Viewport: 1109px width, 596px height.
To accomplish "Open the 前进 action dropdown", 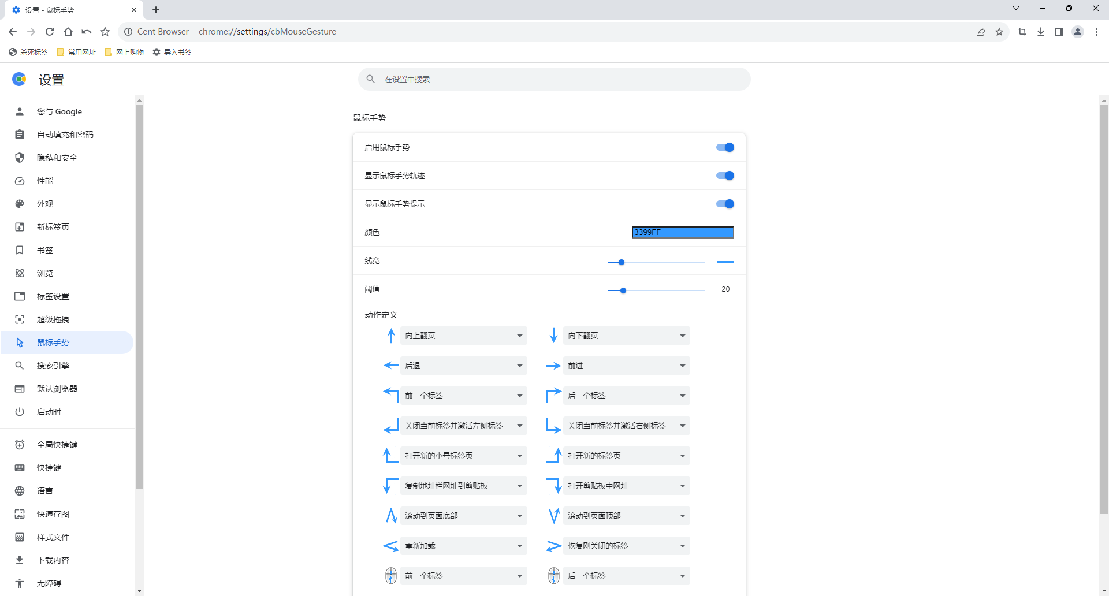I will (627, 366).
